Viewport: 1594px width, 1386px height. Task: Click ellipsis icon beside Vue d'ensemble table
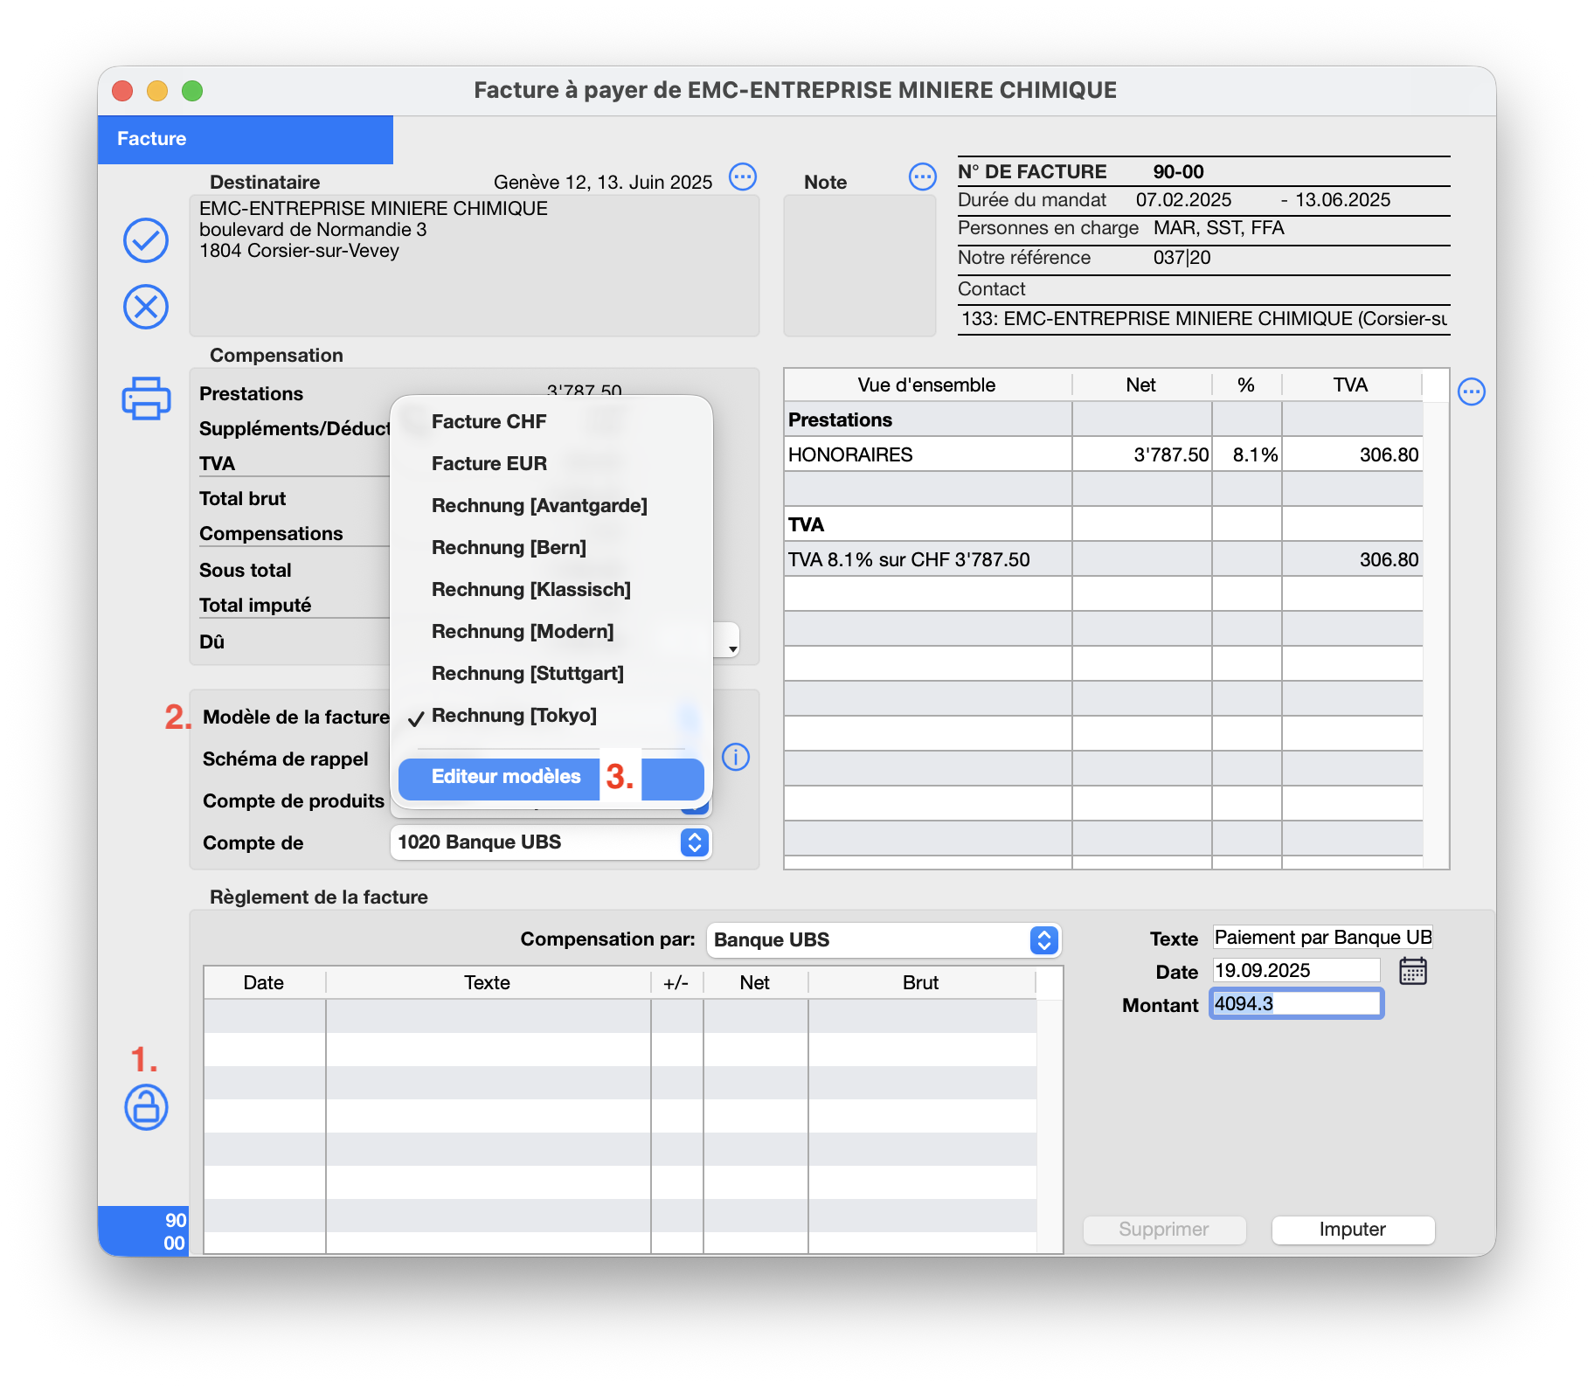point(1472,392)
